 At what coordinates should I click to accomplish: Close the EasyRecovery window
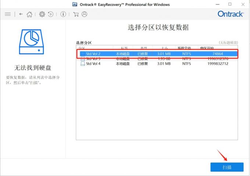tap(243, 4)
